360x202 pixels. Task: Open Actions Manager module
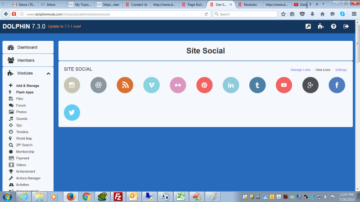coord(28,178)
